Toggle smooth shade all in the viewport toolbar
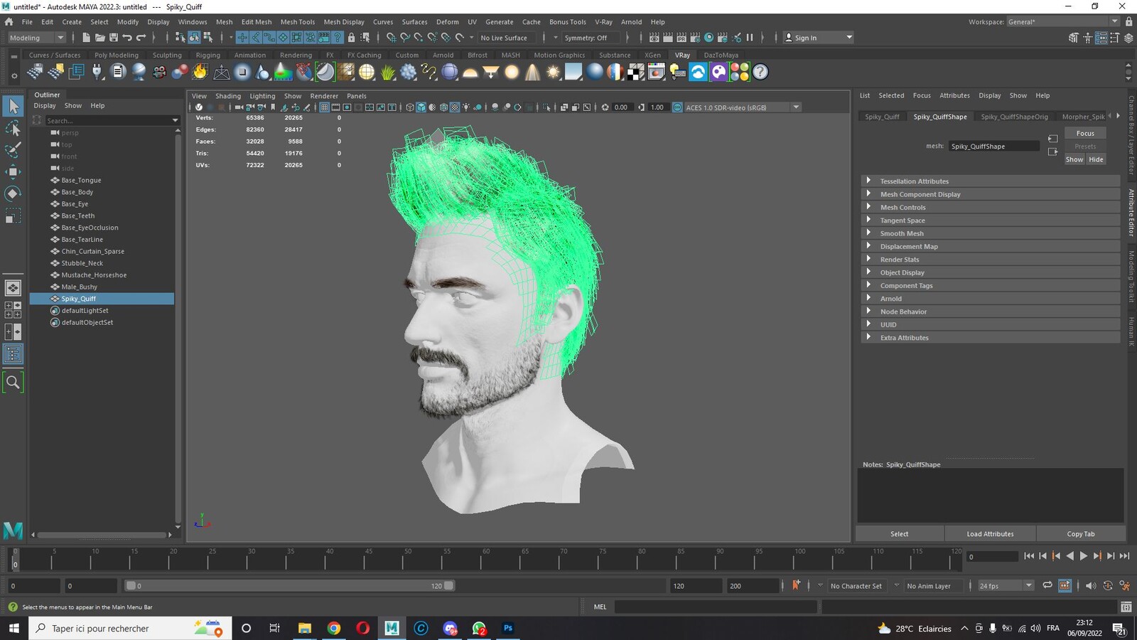 421,107
